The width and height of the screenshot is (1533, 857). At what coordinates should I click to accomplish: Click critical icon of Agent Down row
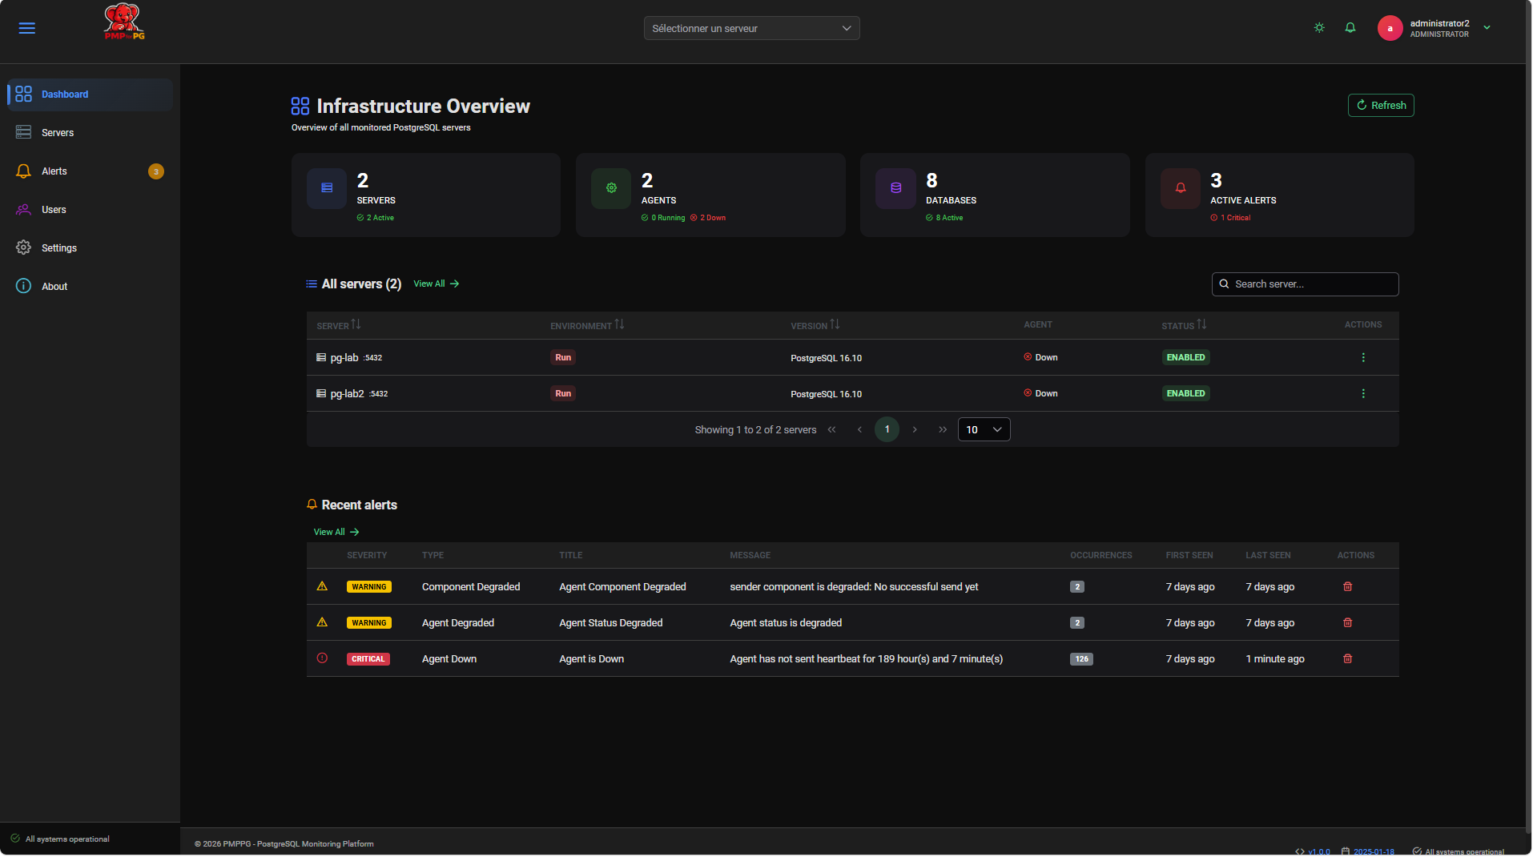click(322, 658)
